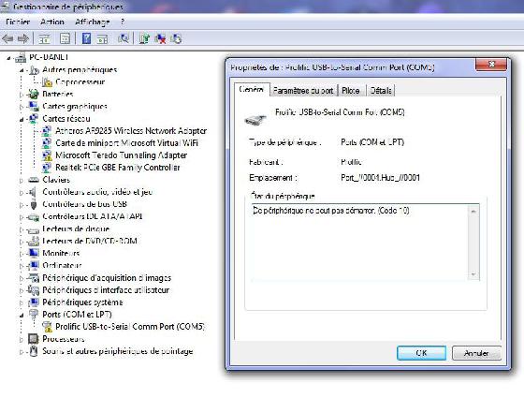Open the blue Help toolbar icon
The image size is (524, 398).
[86, 38]
